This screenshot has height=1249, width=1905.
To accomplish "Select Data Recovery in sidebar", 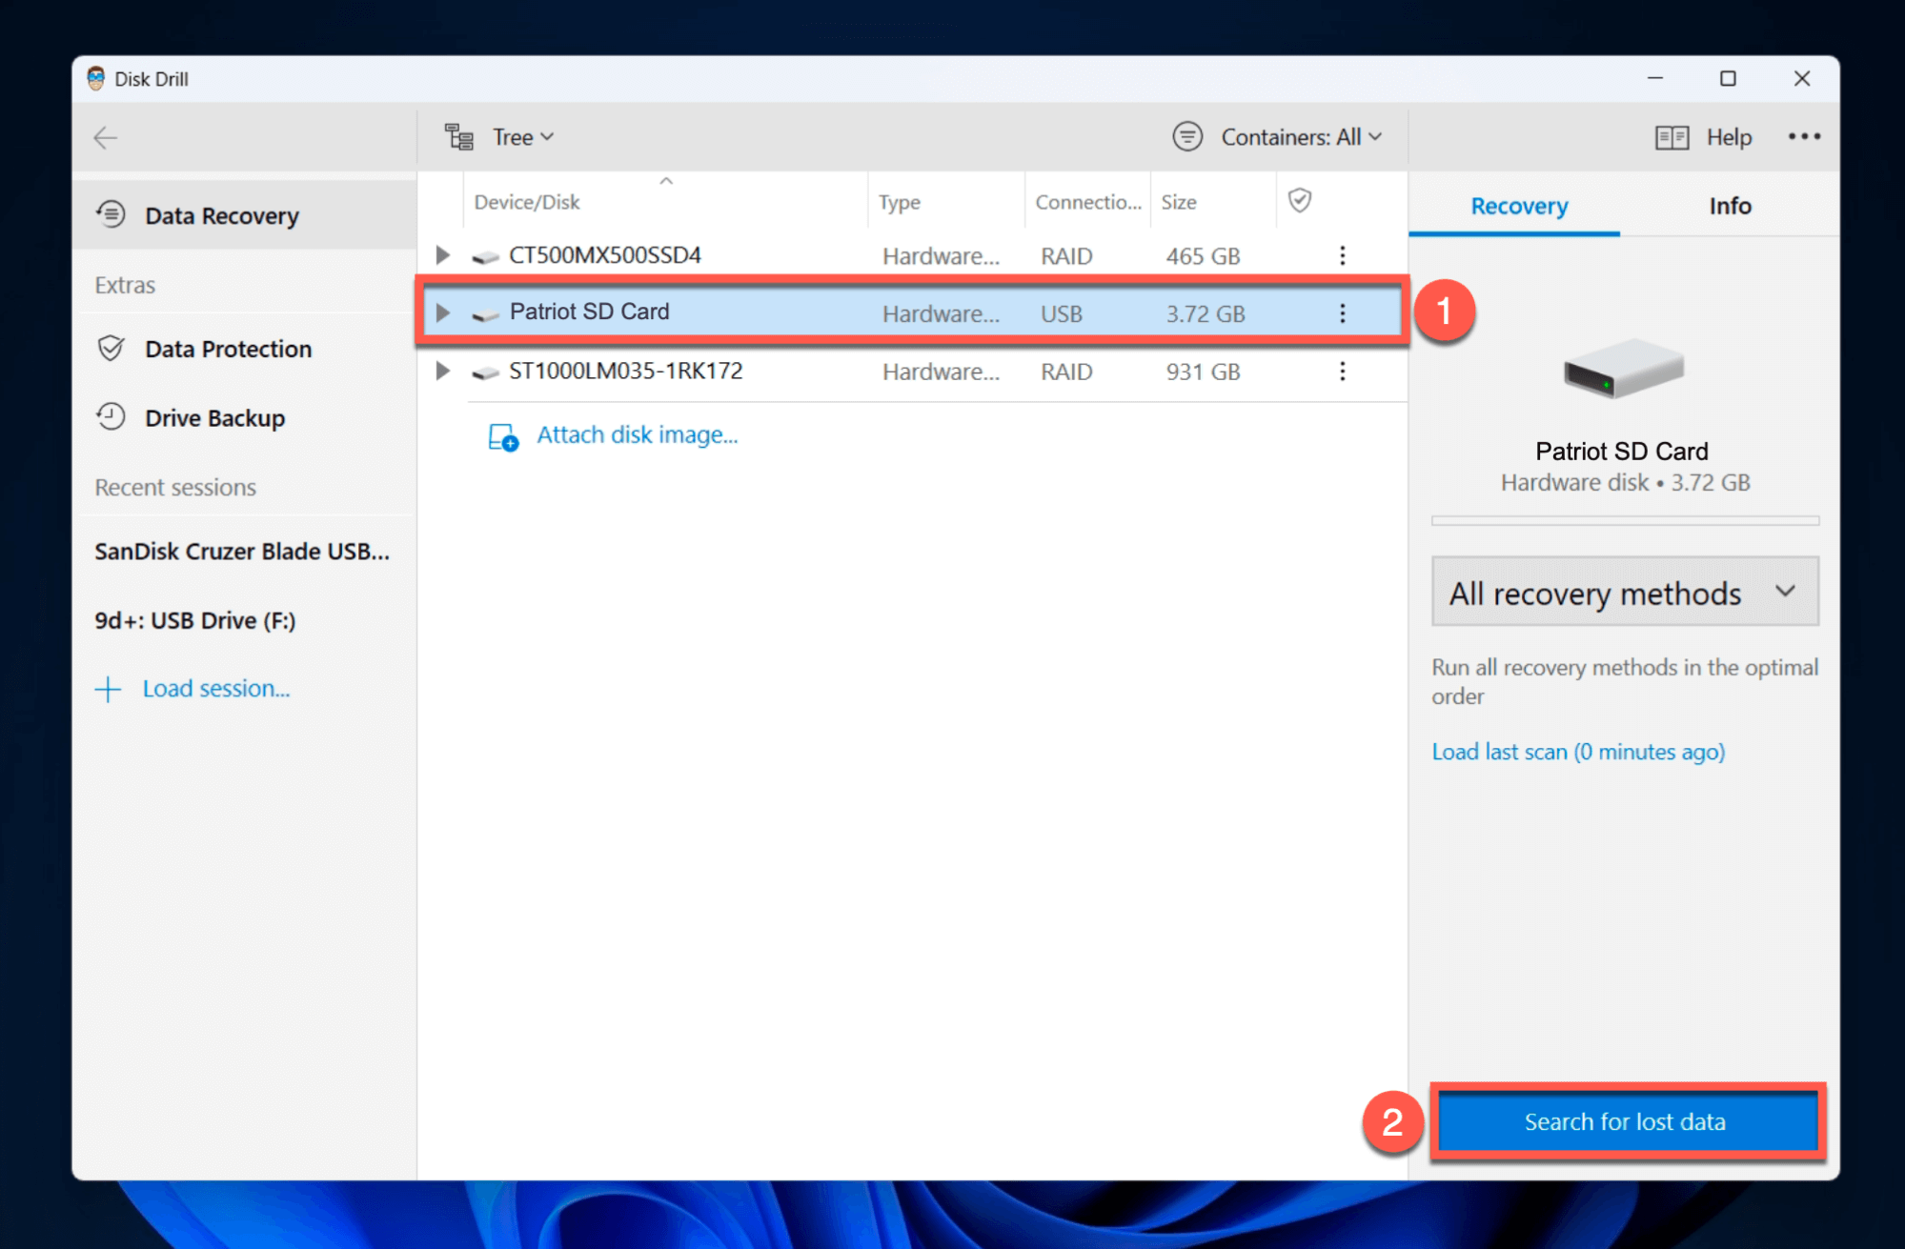I will coord(245,215).
